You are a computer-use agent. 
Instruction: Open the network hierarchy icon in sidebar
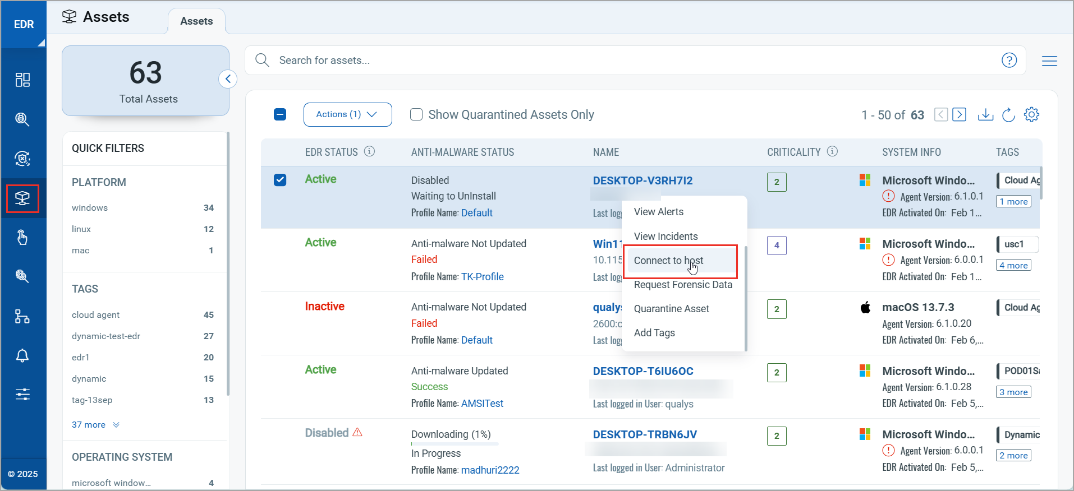click(x=22, y=317)
